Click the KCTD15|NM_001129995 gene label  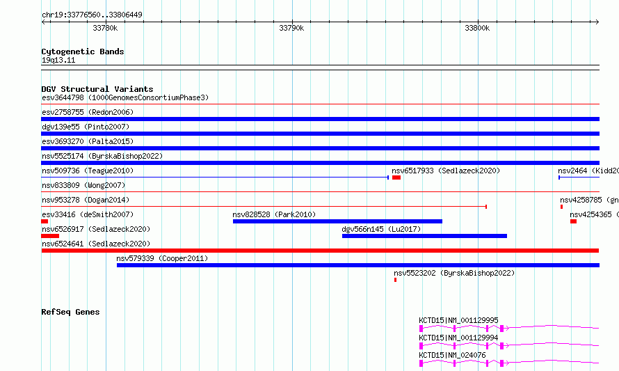point(458,320)
